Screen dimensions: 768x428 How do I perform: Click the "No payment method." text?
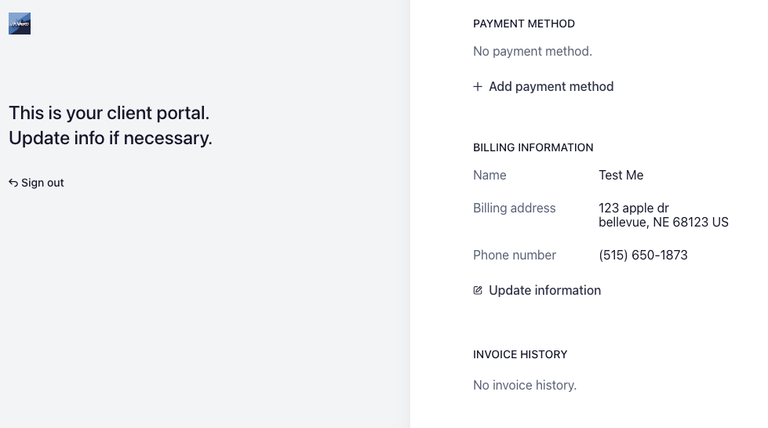(x=533, y=51)
